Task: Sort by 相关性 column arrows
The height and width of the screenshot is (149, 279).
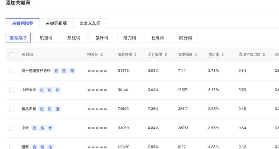Action: tap(102, 55)
